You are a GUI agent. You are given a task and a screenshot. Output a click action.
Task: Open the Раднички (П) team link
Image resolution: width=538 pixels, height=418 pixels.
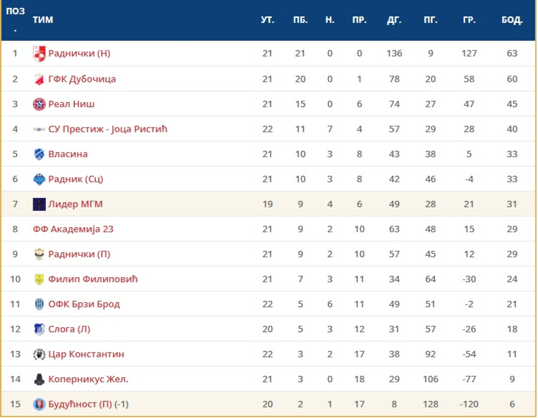[x=79, y=254]
